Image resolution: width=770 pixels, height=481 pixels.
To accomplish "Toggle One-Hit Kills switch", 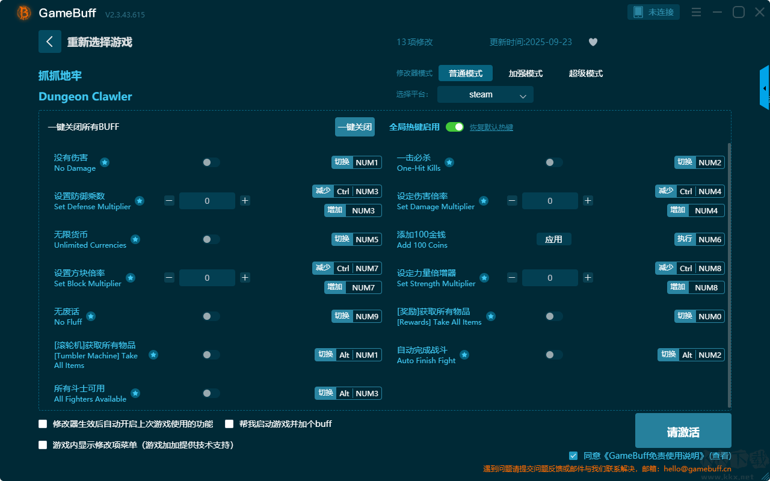I will click(554, 162).
